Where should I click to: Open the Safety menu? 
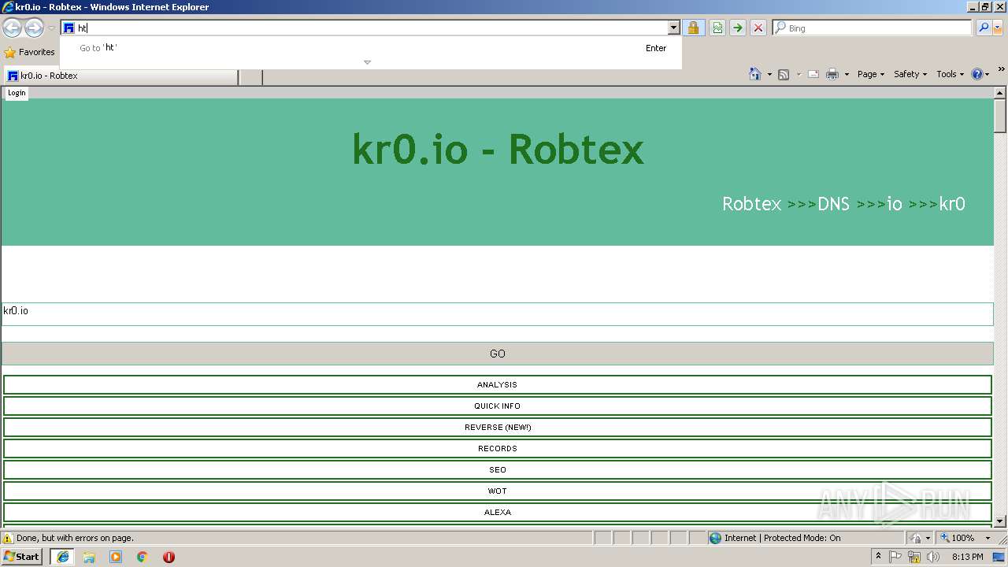[x=910, y=74]
